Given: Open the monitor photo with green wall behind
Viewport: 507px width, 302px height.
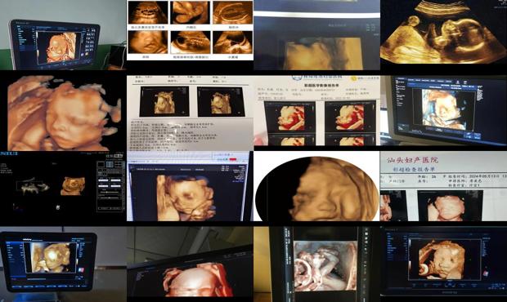Looking at the screenshot, I should [x=63, y=35].
